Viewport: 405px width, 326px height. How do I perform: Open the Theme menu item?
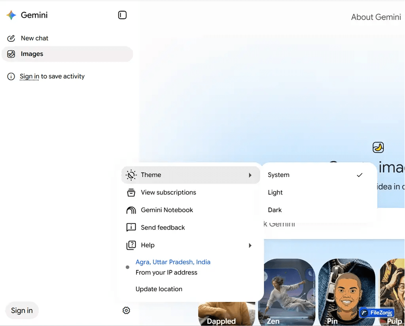tap(191, 175)
